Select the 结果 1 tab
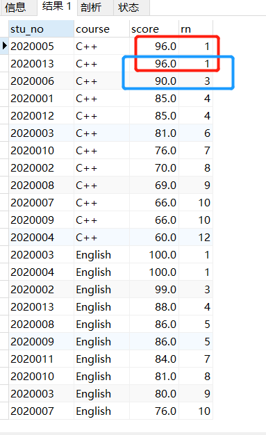 56,7
